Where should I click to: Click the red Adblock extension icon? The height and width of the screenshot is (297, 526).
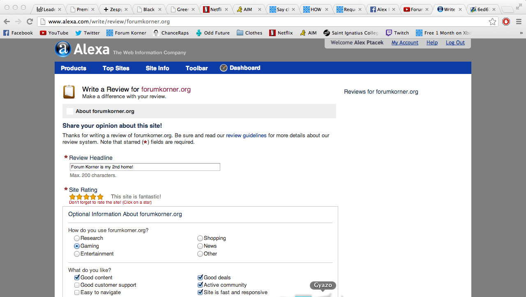pos(506,22)
